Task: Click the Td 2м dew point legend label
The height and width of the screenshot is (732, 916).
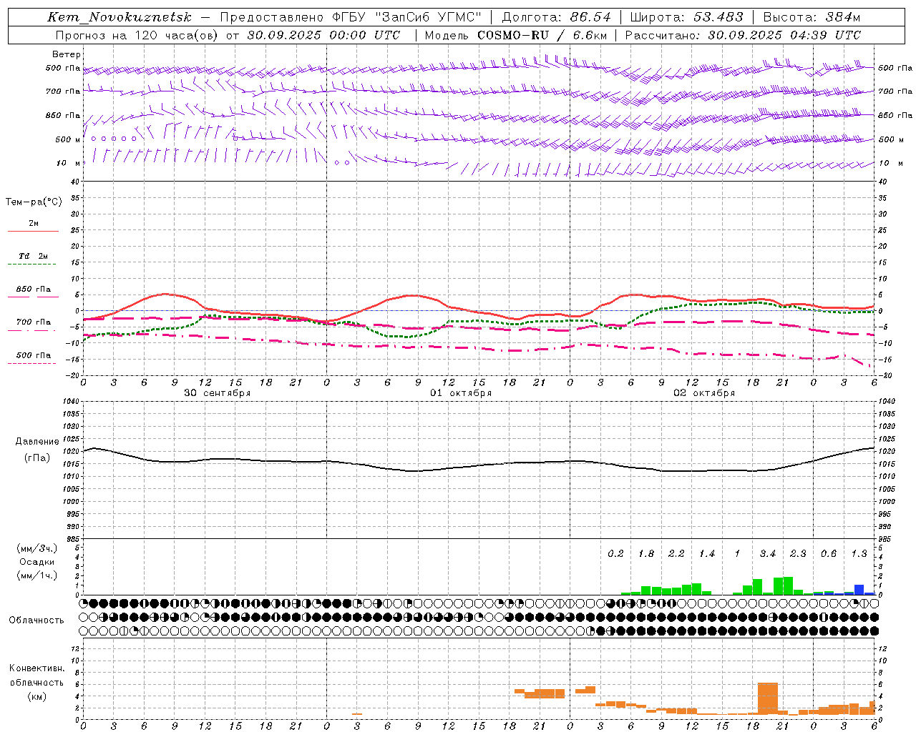Action: coord(34,256)
